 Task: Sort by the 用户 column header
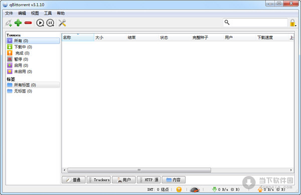240,38
